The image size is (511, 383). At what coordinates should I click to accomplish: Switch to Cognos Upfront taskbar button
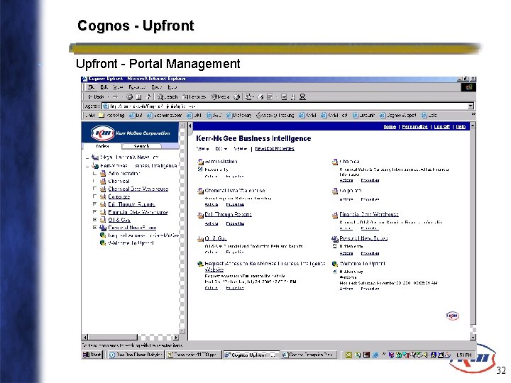pyautogui.click(x=251, y=355)
